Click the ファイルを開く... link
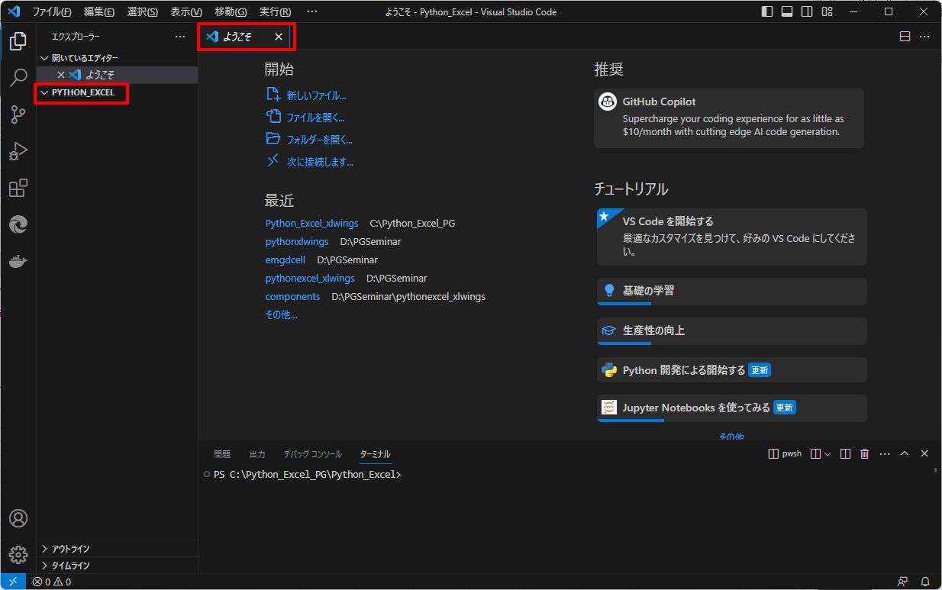The image size is (942, 590). [305, 118]
